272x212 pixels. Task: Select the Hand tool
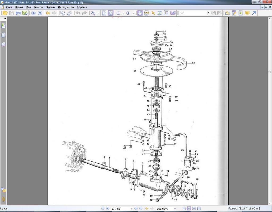pyautogui.click(x=140, y=13)
